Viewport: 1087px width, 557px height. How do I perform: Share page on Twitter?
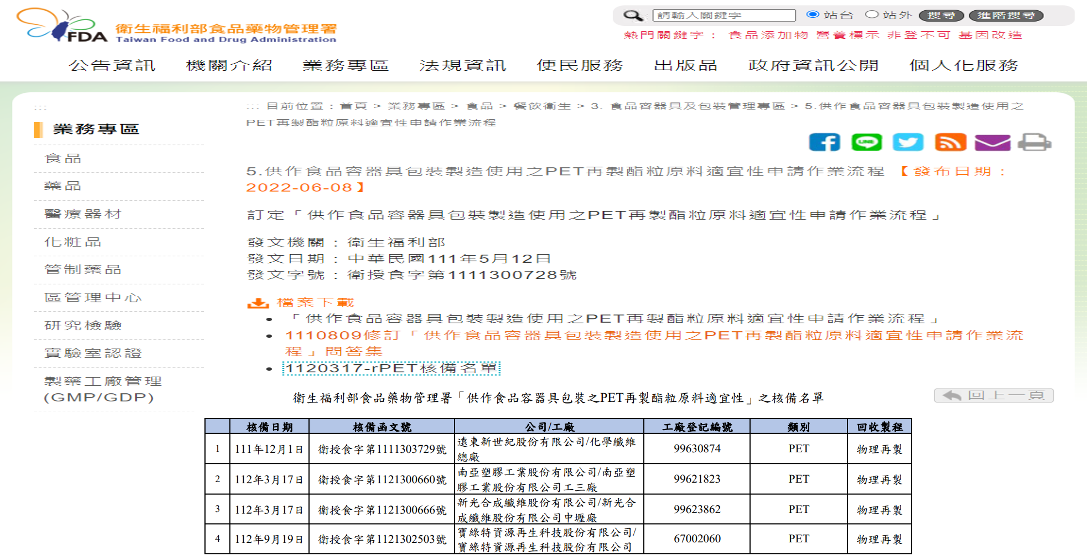coord(908,142)
